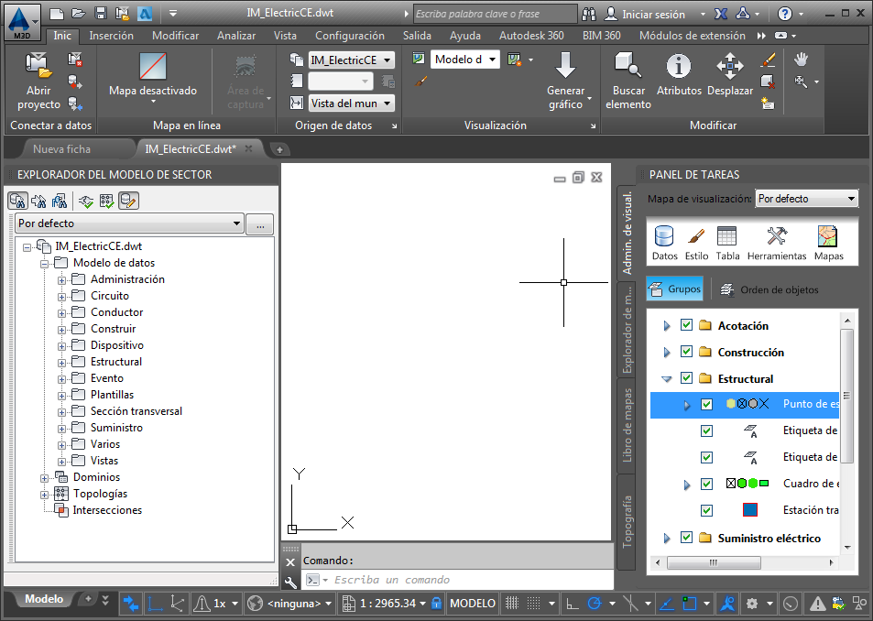Select the Libro de mapas vertical tab
The width and height of the screenshot is (873, 621).
tap(627, 426)
